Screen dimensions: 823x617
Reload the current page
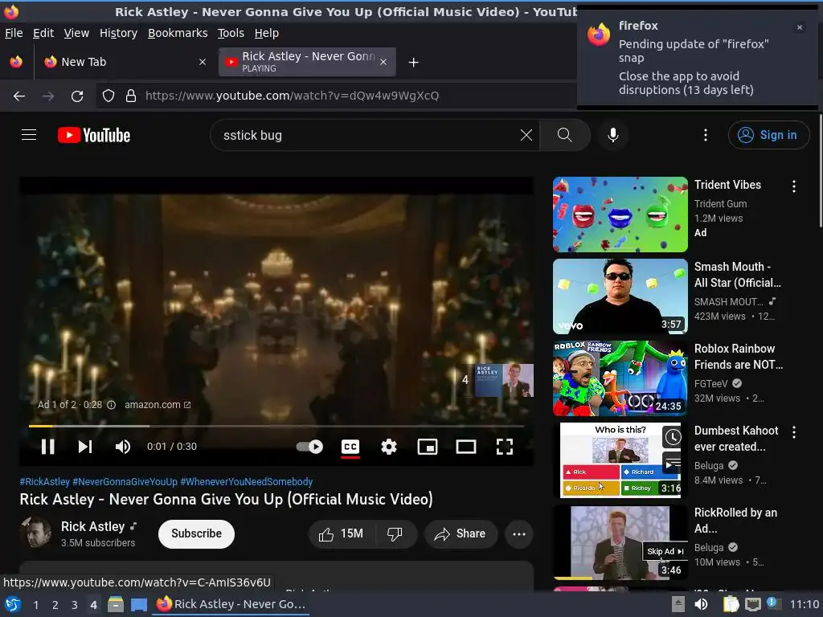[x=77, y=96]
